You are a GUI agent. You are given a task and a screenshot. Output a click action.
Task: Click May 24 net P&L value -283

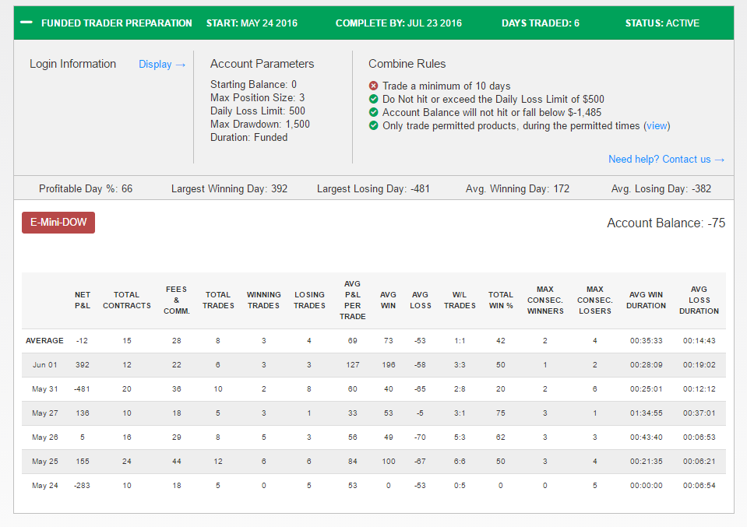point(82,486)
